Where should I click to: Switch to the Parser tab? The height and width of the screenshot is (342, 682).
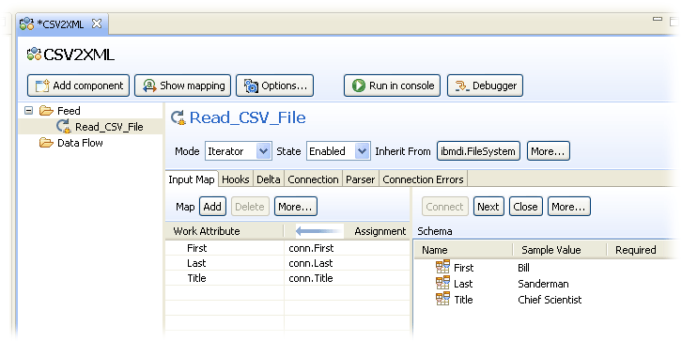(x=360, y=179)
